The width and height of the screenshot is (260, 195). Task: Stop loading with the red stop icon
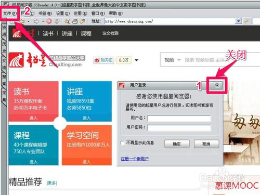49,21
